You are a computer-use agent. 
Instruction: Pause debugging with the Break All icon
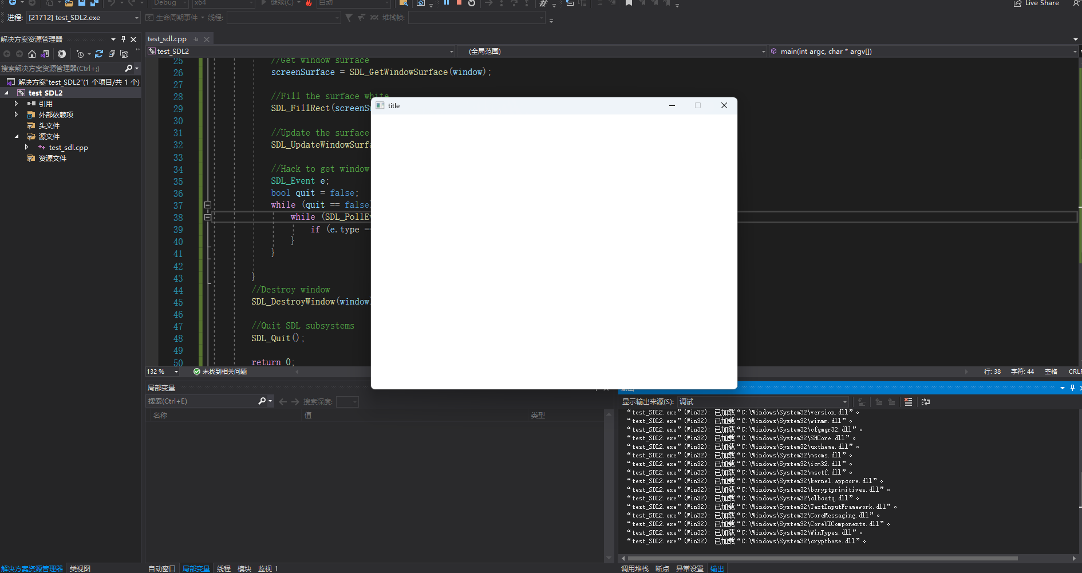pyautogui.click(x=447, y=3)
